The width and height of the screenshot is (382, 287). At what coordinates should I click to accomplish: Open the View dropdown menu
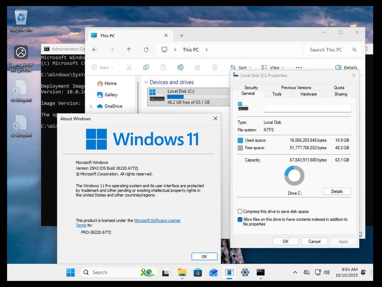pyautogui.click(x=273, y=67)
